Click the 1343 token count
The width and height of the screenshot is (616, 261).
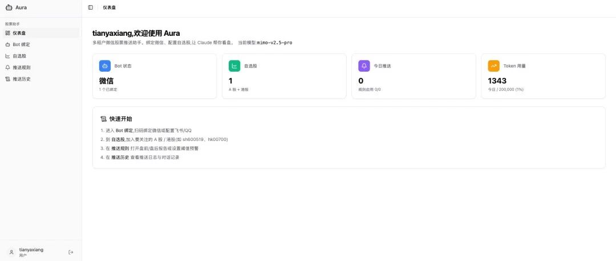click(497, 81)
